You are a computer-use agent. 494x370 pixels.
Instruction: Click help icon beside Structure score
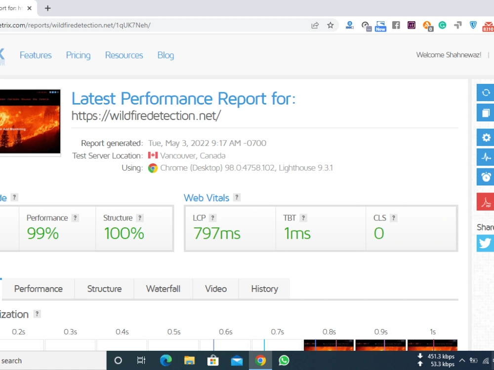(140, 218)
